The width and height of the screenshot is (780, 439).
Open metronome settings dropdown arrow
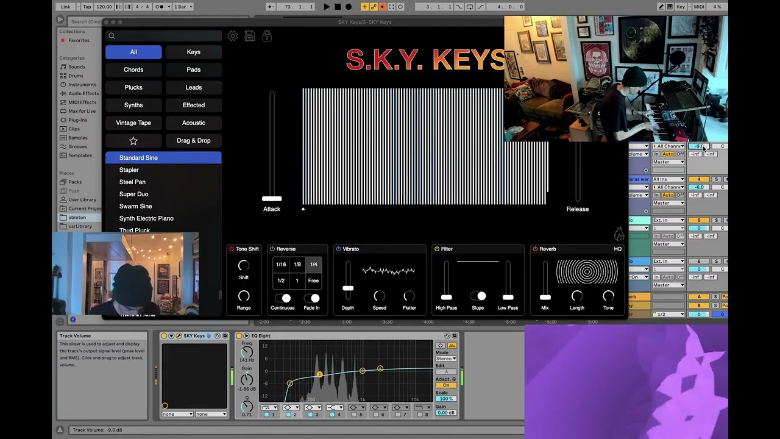click(x=168, y=7)
